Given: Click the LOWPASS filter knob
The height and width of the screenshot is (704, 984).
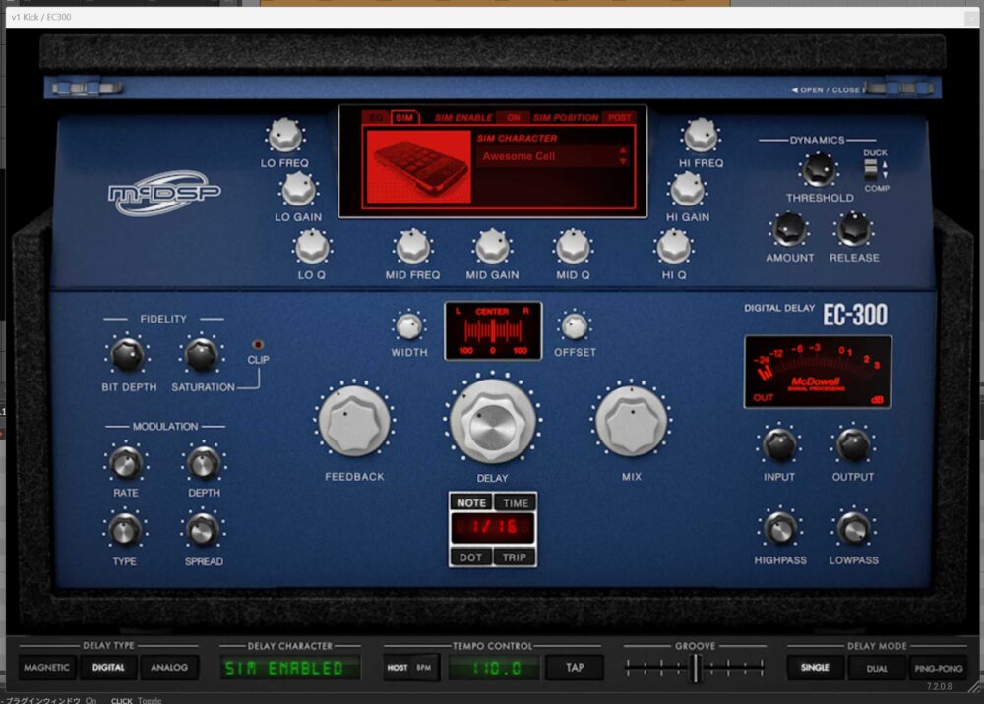Looking at the screenshot, I should tap(853, 529).
